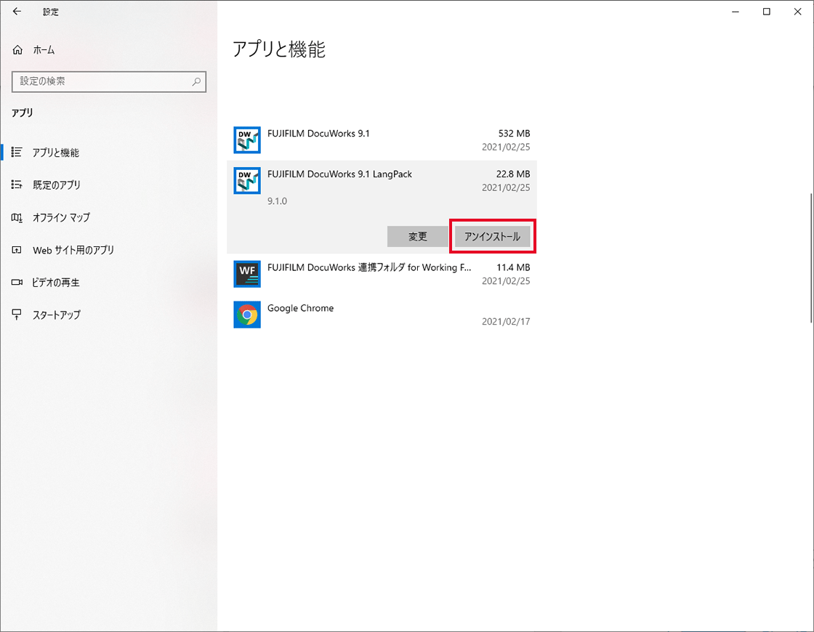Image resolution: width=814 pixels, height=632 pixels.
Task: Click the vertical scrollbar thumb on the right edge
Action: point(811,258)
